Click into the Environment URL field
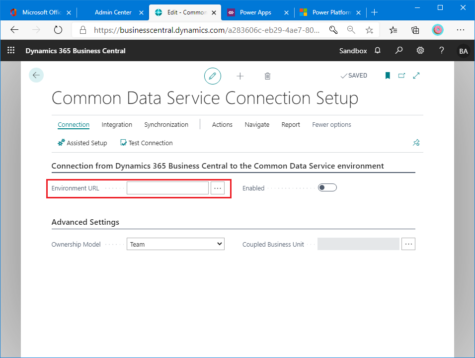The width and height of the screenshot is (475, 358). 167,188
